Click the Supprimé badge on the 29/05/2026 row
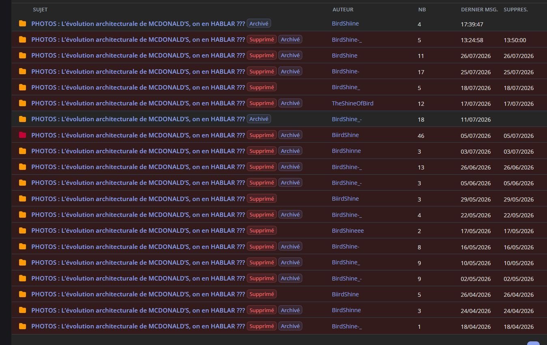The height and width of the screenshot is (345, 547). (x=262, y=199)
